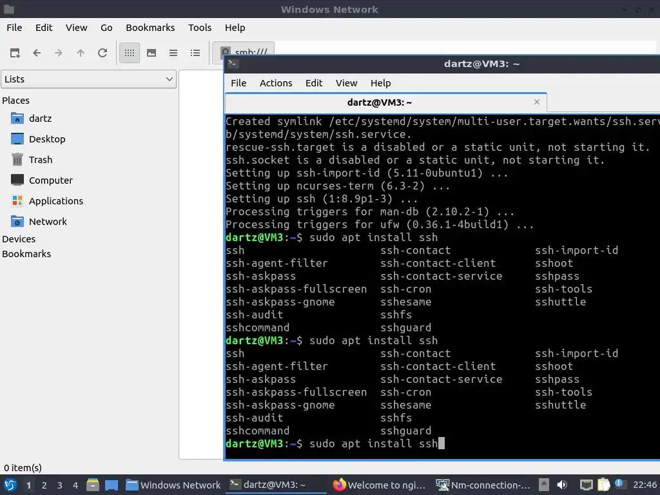The height and width of the screenshot is (495, 660).
Task: Open the file manager View menu
Action: [77, 28]
